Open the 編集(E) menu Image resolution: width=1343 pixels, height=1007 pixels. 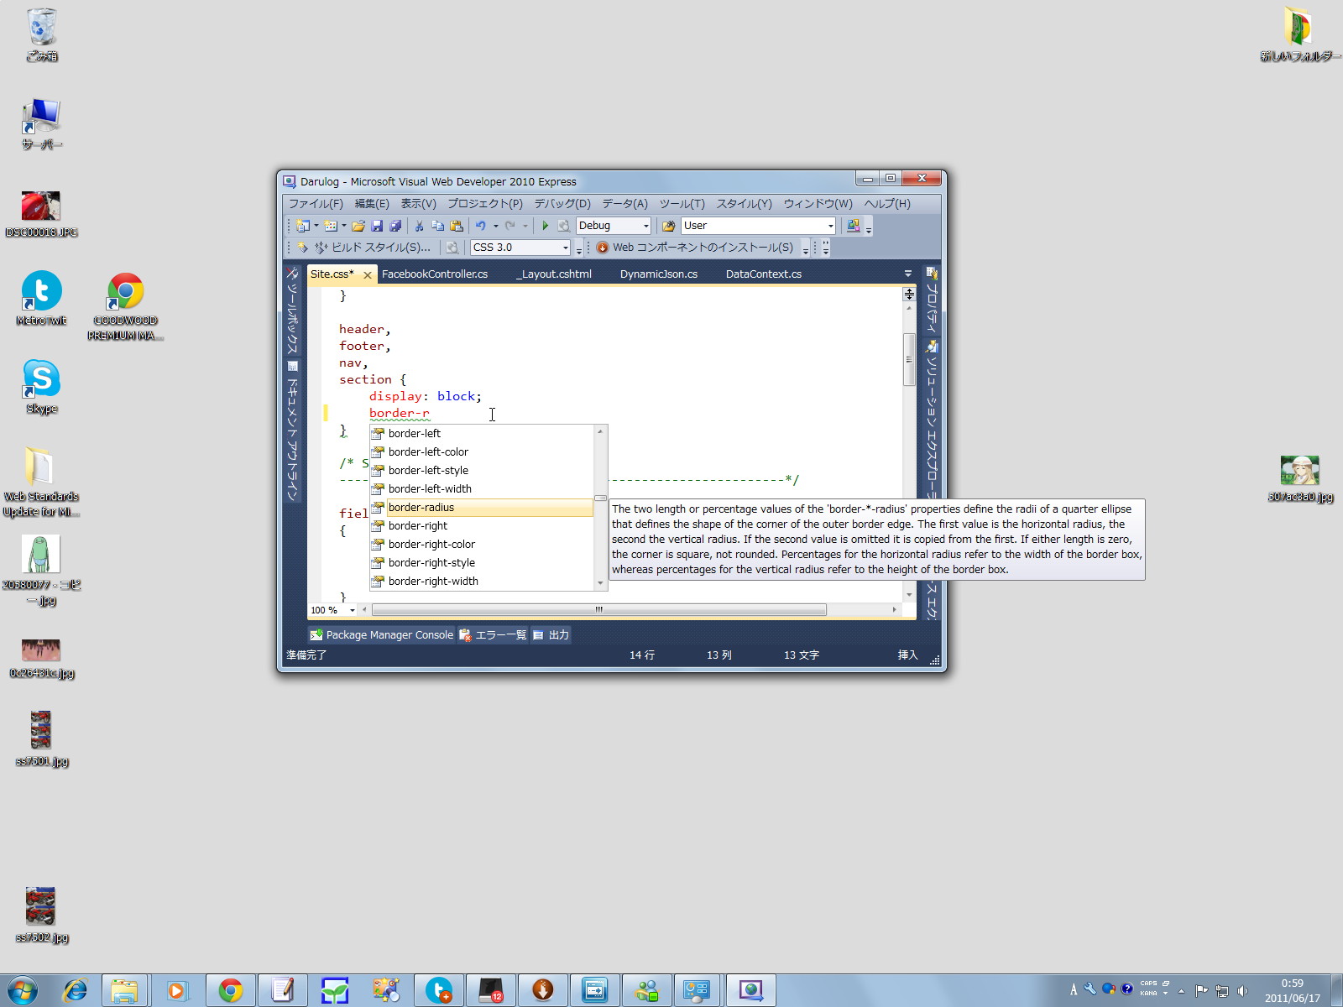coord(372,204)
